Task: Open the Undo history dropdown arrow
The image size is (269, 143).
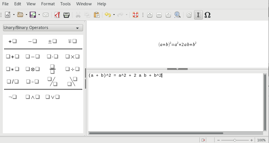Action: pos(114,15)
